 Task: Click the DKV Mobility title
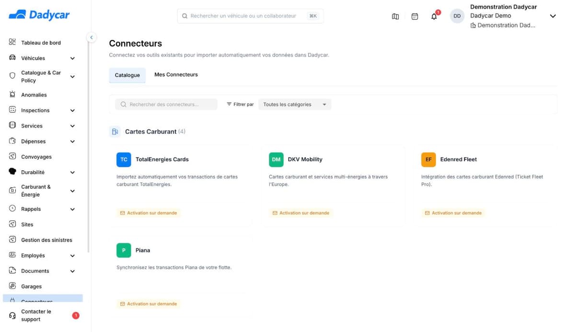point(305,159)
